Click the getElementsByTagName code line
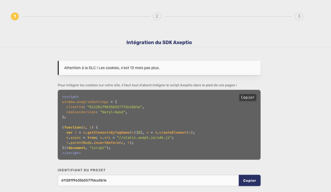 [x=131, y=132]
